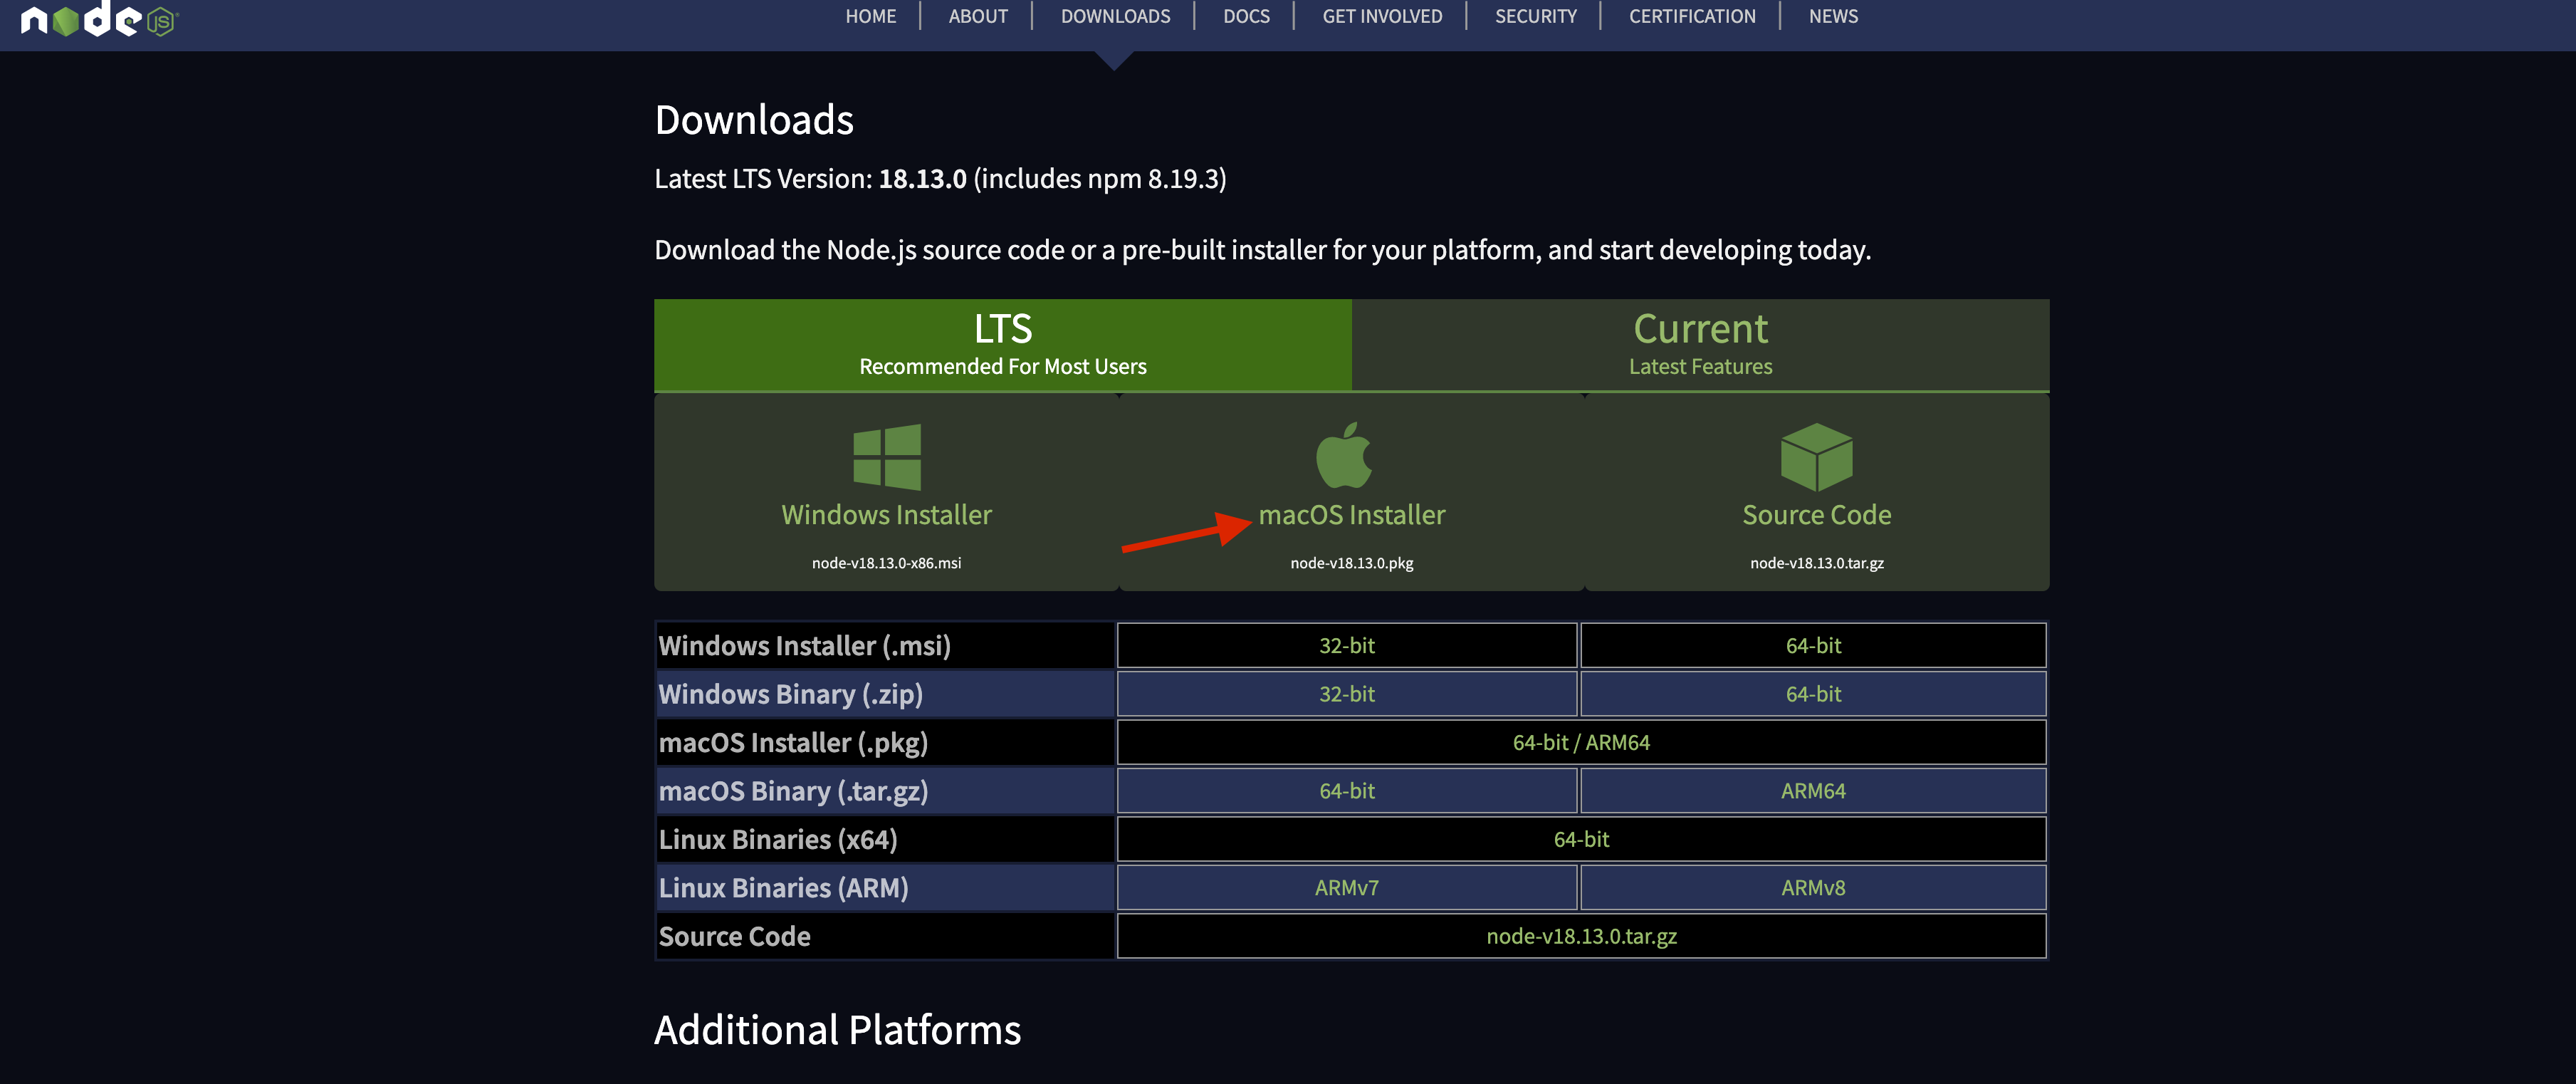2576x1084 pixels.
Task: Open the DOCS menu item
Action: pyautogui.click(x=1246, y=16)
